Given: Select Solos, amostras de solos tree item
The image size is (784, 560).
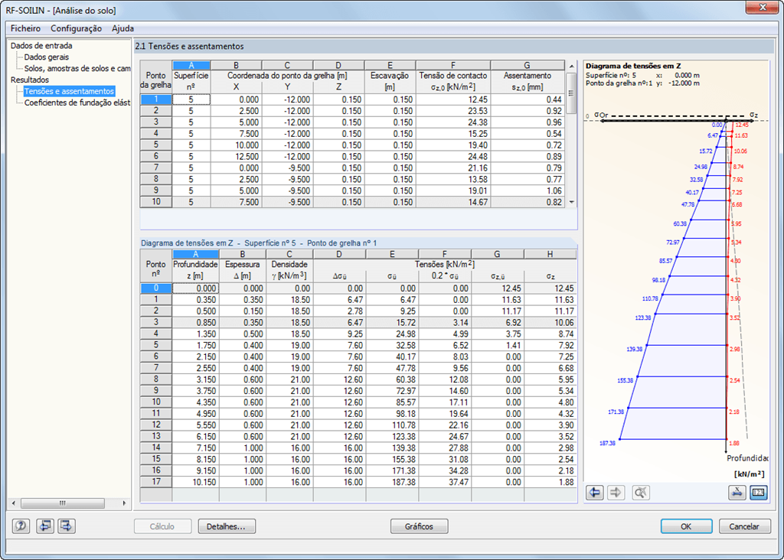Looking at the screenshot, I should point(77,68).
